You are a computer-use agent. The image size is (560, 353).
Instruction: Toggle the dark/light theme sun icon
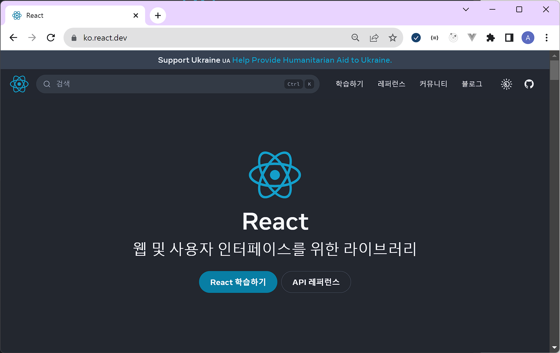coord(506,84)
